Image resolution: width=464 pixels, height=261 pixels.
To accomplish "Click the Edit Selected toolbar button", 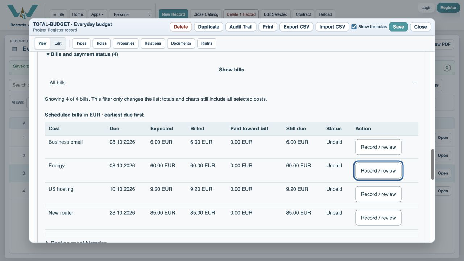I will [x=275, y=14].
